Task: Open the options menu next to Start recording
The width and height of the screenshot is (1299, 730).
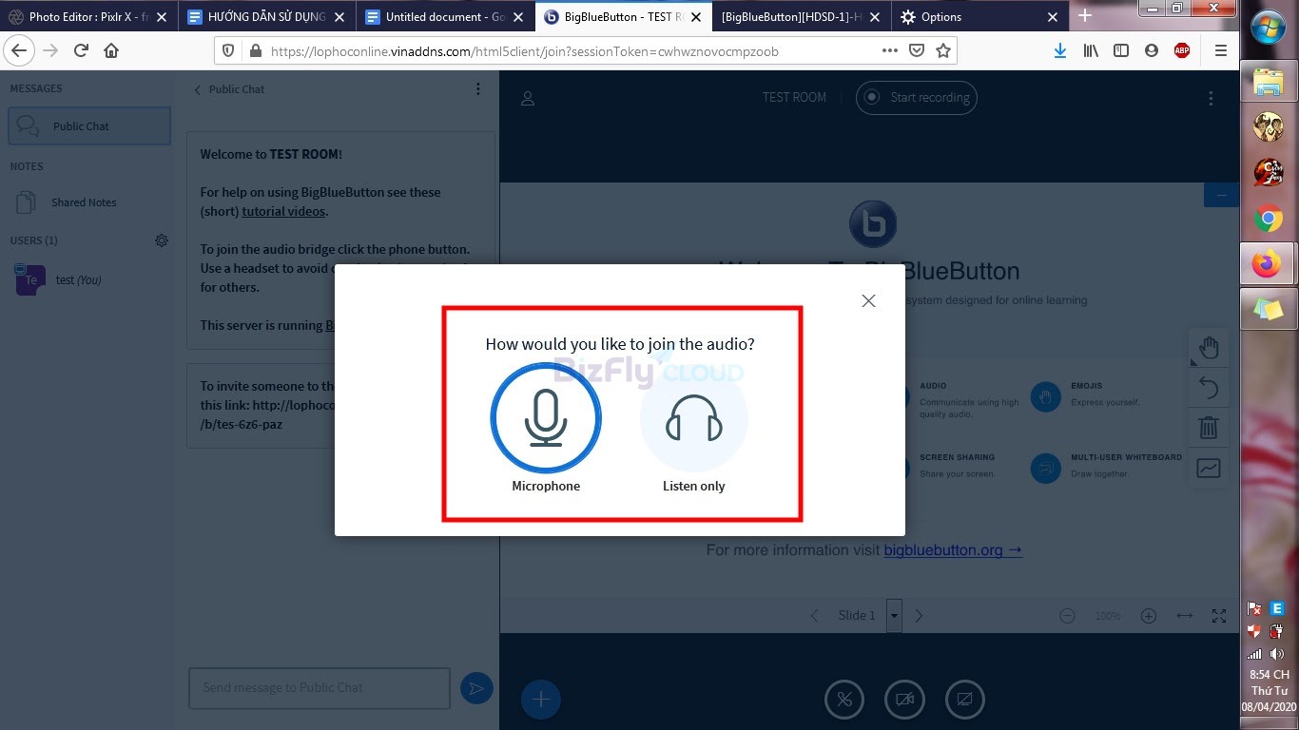Action: [x=1211, y=98]
